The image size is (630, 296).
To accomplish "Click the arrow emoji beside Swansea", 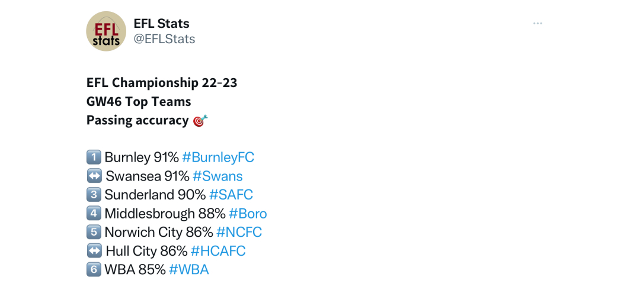I will [x=94, y=176].
